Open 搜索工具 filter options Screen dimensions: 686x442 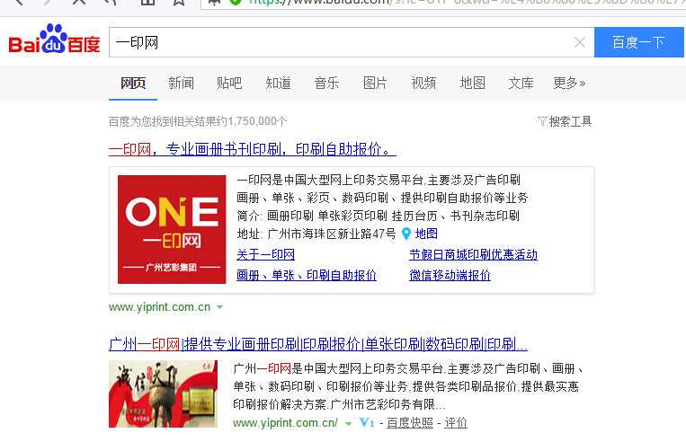point(565,121)
